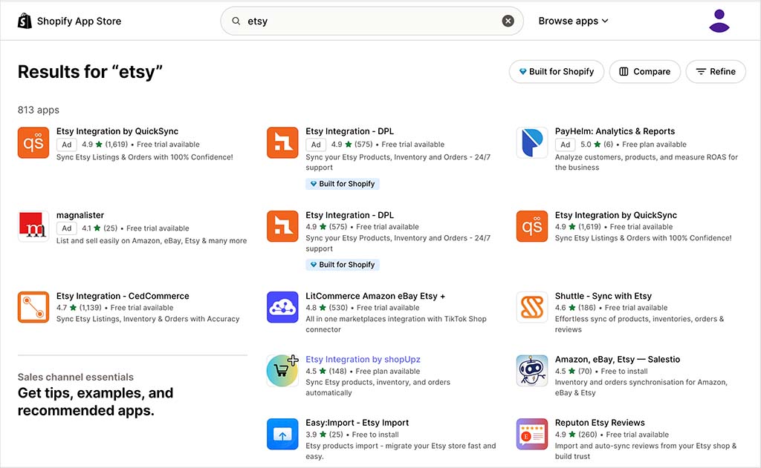Click the Reputon Etsy Reviews app icon
This screenshot has width=761, height=468.
point(532,434)
